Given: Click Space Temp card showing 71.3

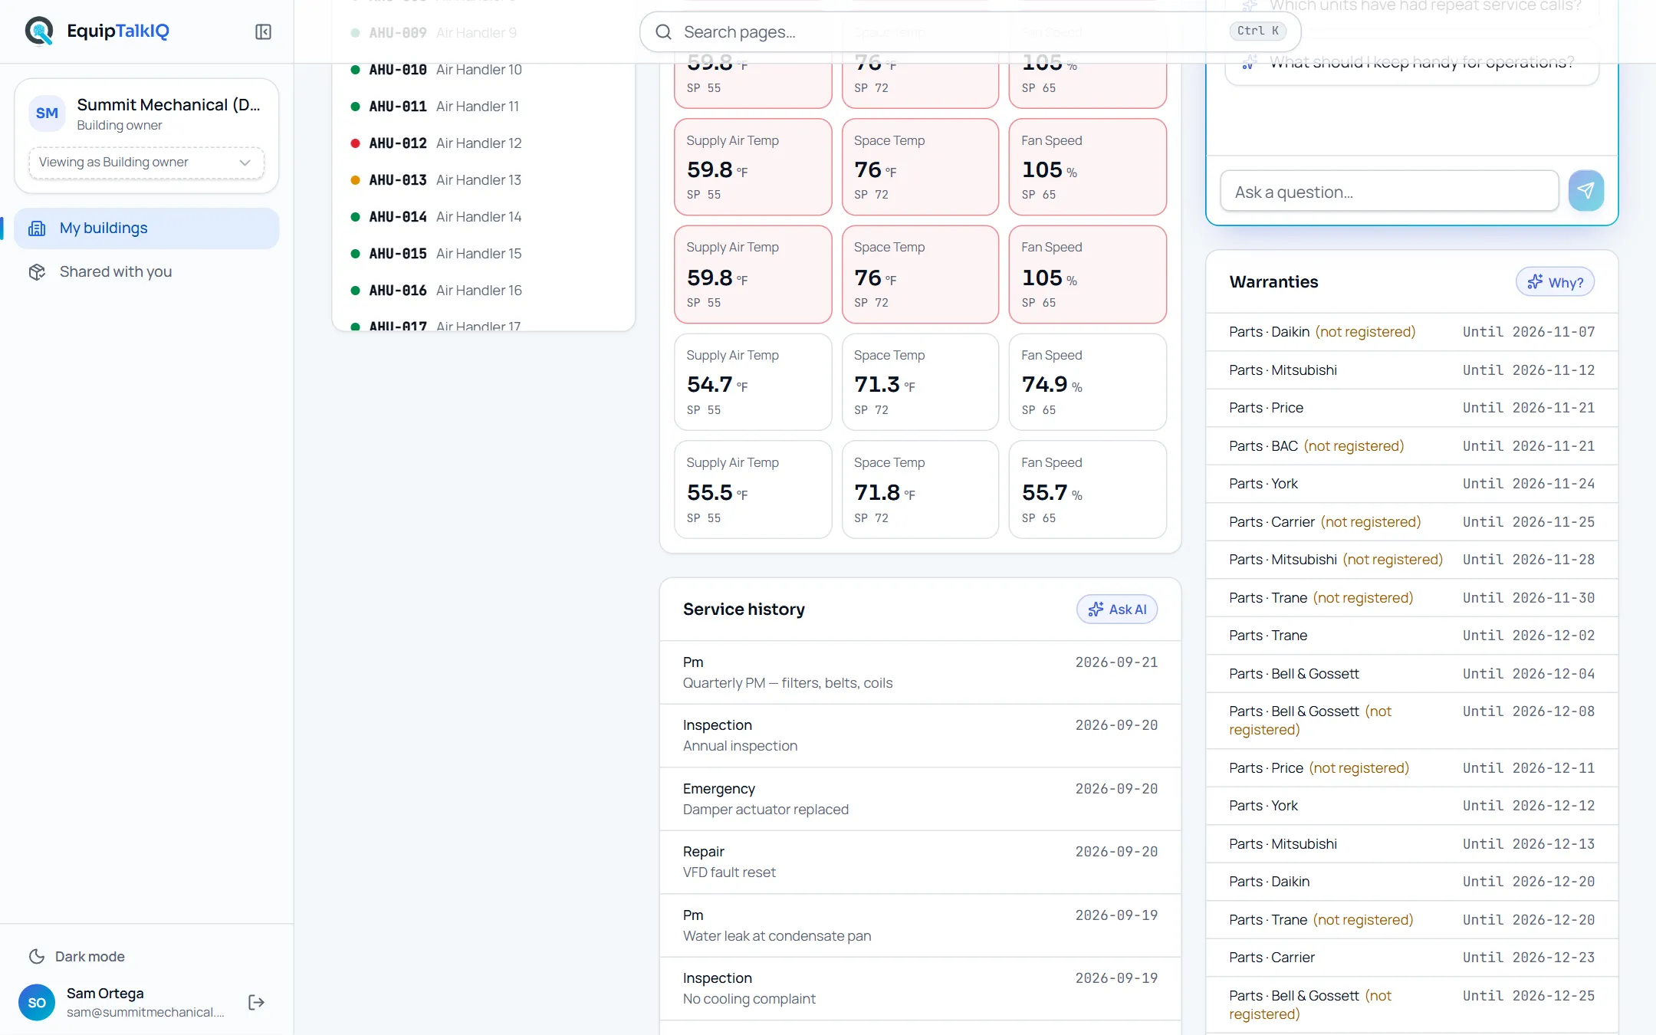Looking at the screenshot, I should point(920,382).
